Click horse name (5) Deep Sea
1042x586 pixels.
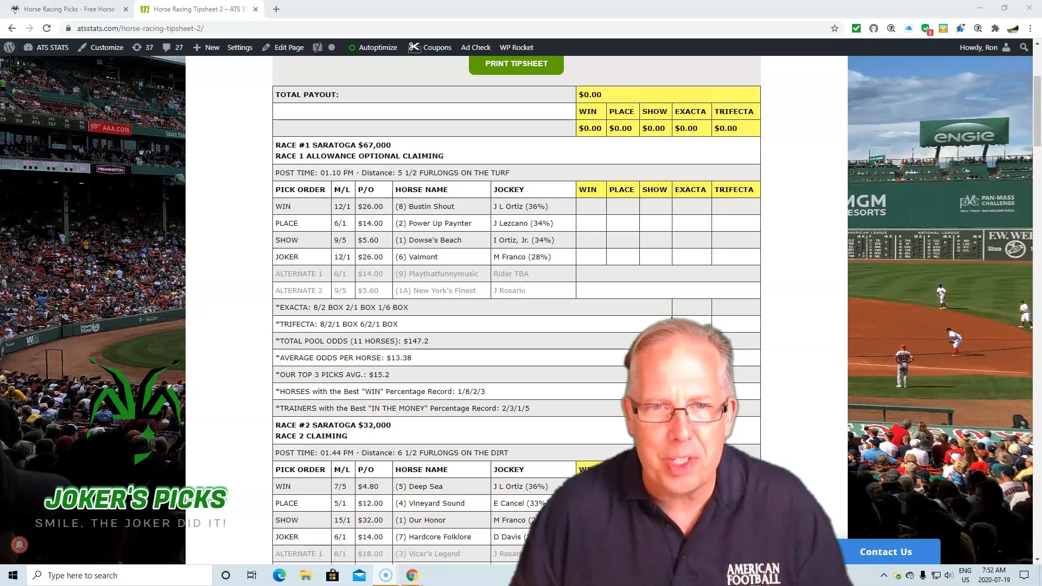click(419, 486)
